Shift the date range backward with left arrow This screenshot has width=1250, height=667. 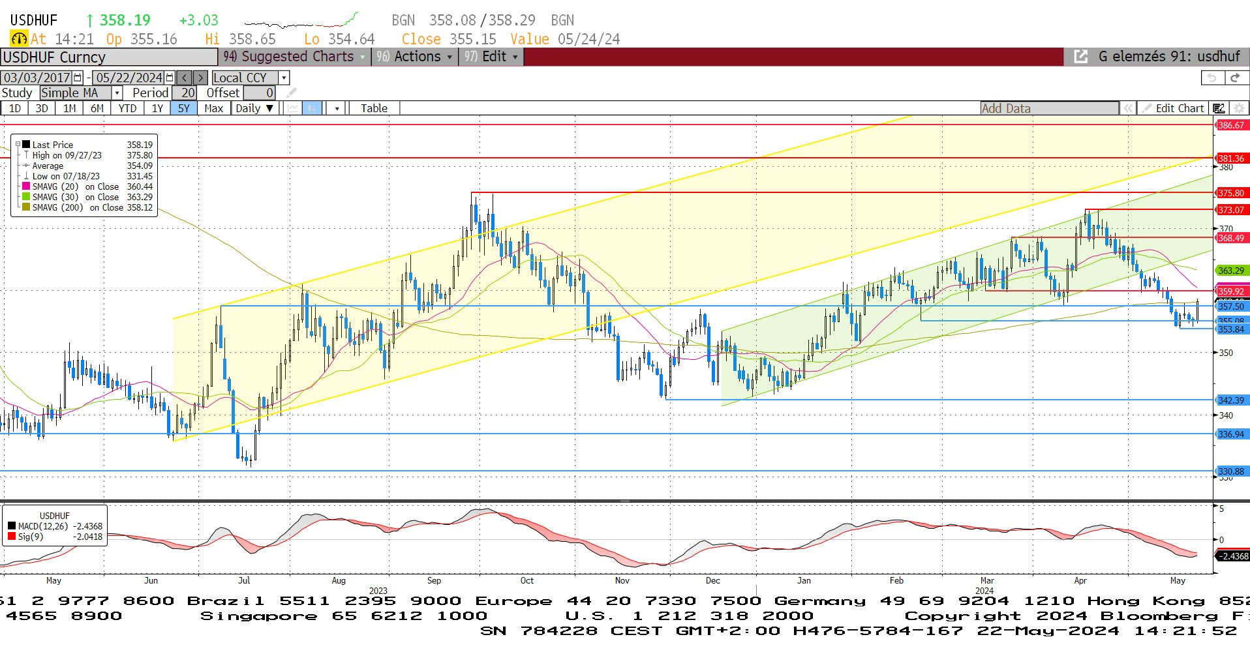pos(185,78)
